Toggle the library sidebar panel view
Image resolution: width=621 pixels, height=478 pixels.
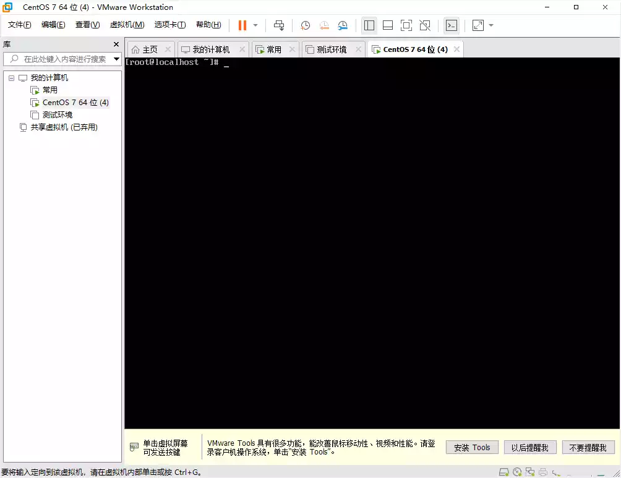tap(369, 25)
